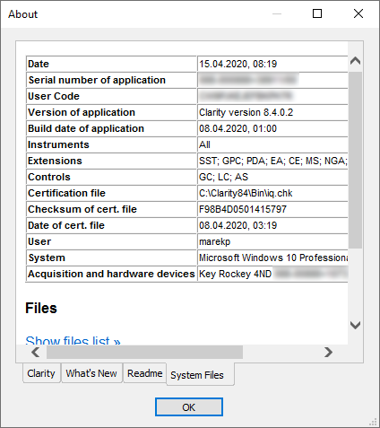Click the Acquisition and hardware devices label
380x428 pixels.
pos(111,274)
